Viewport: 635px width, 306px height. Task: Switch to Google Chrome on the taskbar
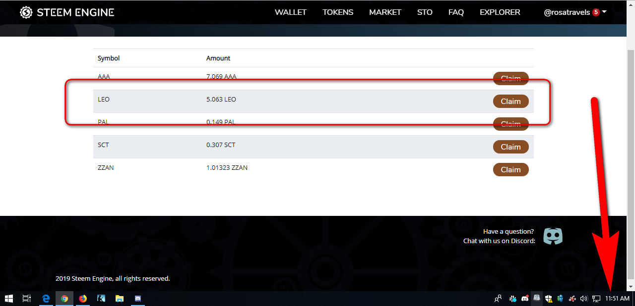tap(64, 299)
